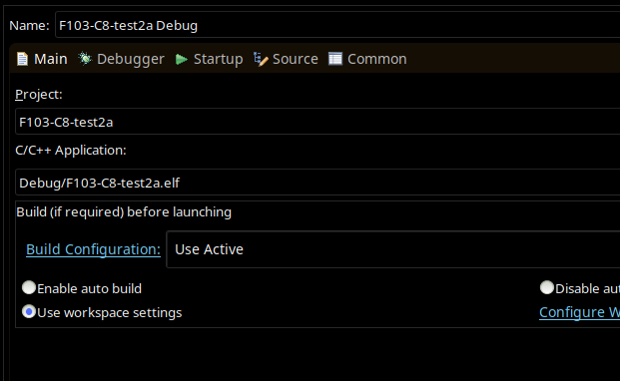Click the C/C++ Application elf path field
Screen dimensions: 620x381
(317, 183)
